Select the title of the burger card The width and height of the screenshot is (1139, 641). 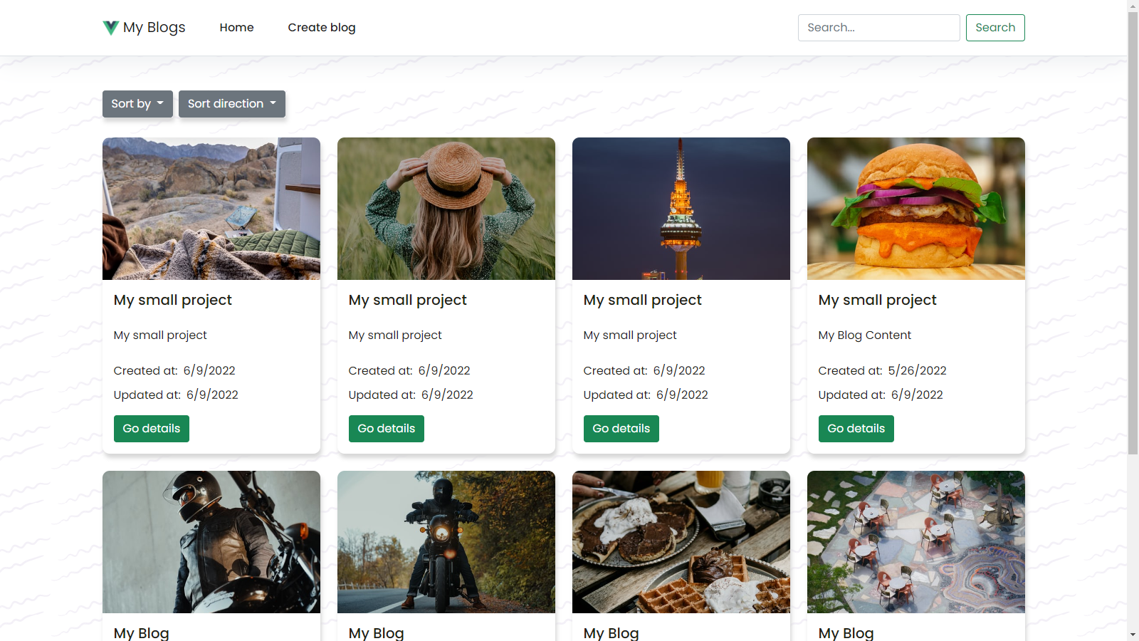[878, 301]
